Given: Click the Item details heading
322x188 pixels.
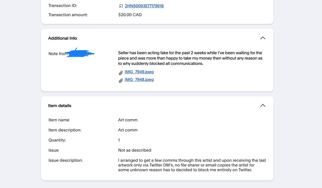Looking at the screenshot, I should point(60,106).
